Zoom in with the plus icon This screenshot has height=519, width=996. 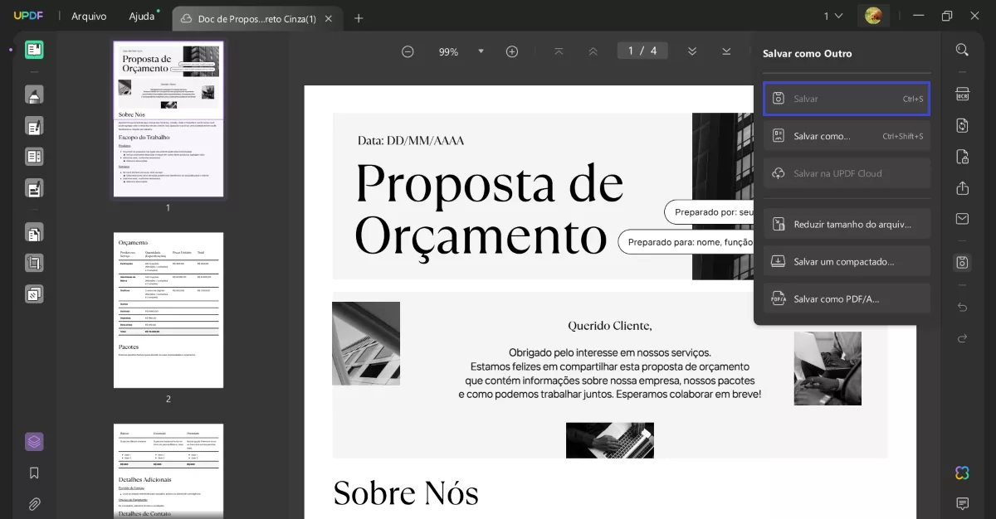(512, 51)
